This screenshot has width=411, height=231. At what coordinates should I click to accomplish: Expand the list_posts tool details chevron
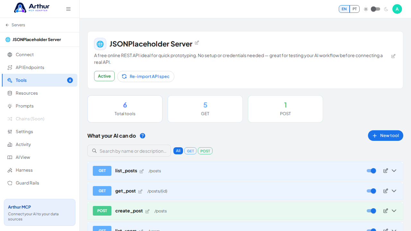[x=394, y=171]
